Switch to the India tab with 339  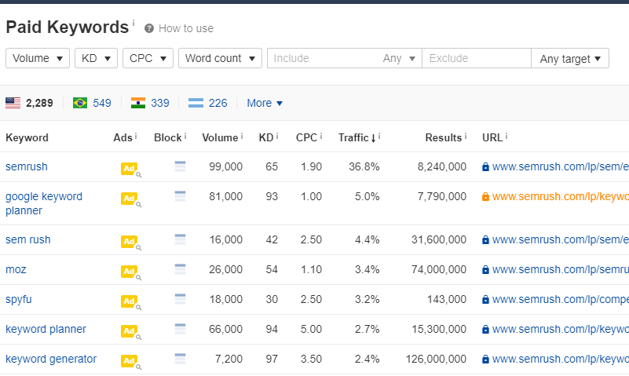coord(150,103)
